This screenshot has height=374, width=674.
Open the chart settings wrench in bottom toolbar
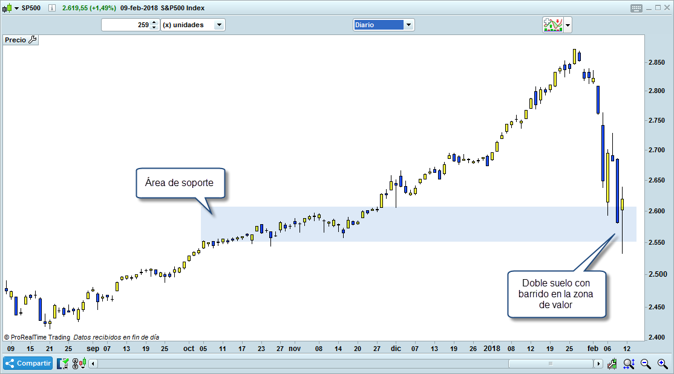(612, 363)
